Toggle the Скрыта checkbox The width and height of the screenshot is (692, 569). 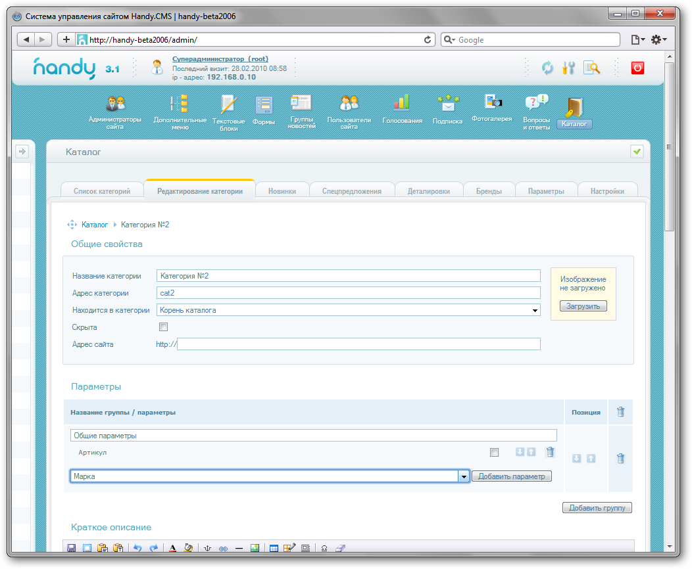164,327
